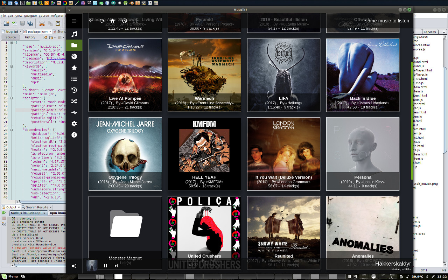Skip to the next track
This screenshot has width=448, height=280.
coord(116,266)
